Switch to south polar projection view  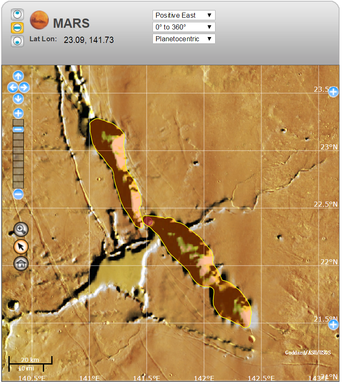click(x=17, y=40)
